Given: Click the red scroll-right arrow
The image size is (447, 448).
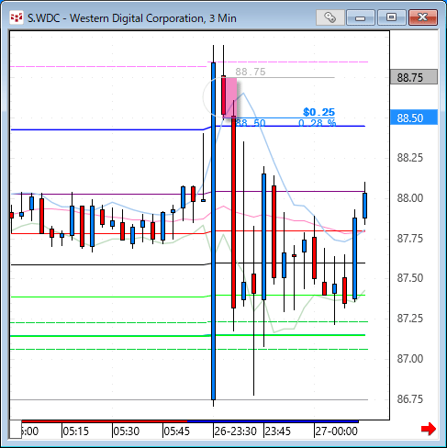Looking at the screenshot, I should coord(429,429).
